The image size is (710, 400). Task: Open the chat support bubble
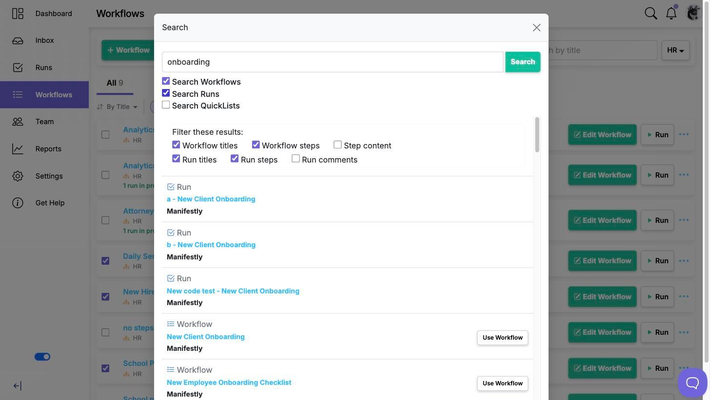(692, 382)
